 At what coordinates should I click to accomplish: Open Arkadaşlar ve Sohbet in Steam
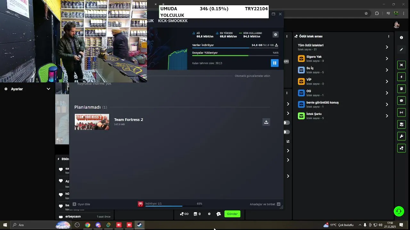click(x=265, y=204)
